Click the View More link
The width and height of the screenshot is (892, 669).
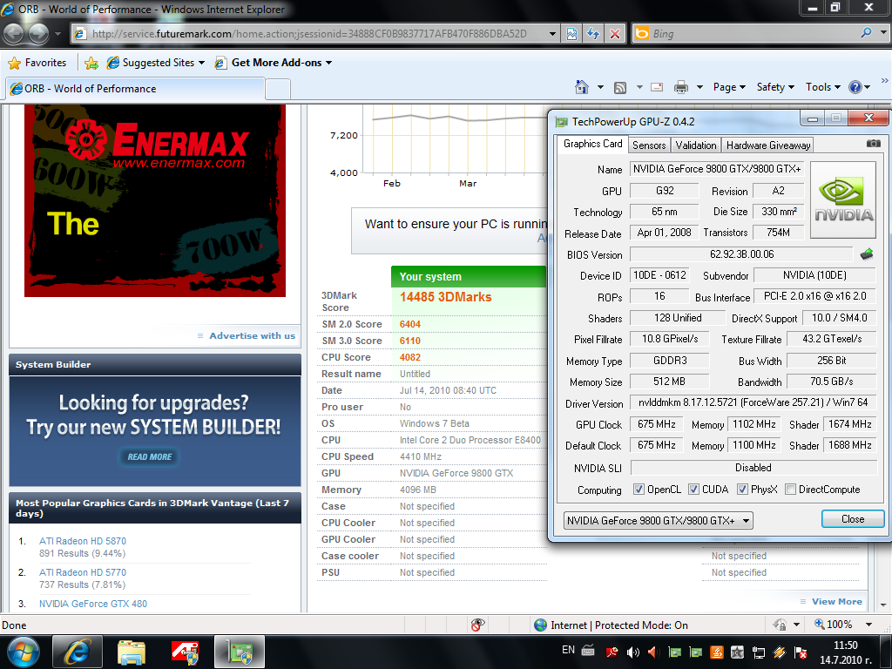[x=837, y=601]
